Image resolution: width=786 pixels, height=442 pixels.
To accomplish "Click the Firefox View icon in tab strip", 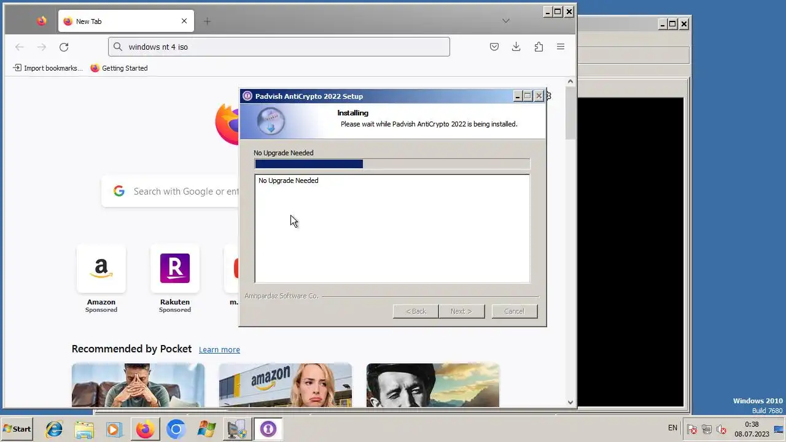I will click(x=41, y=21).
